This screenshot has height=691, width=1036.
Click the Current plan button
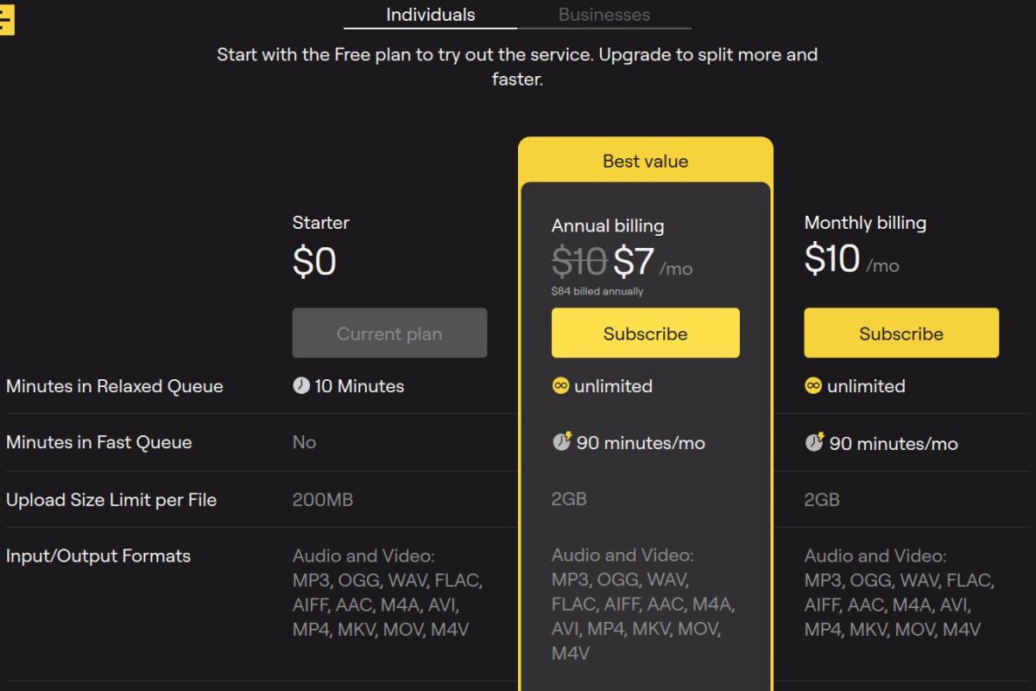click(389, 333)
